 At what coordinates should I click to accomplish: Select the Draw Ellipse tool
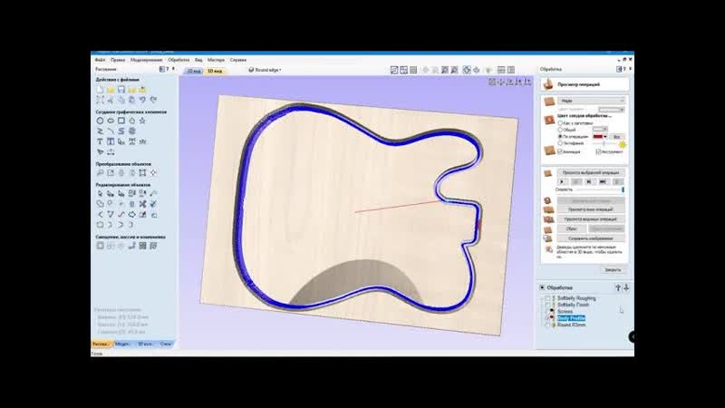[111, 121]
